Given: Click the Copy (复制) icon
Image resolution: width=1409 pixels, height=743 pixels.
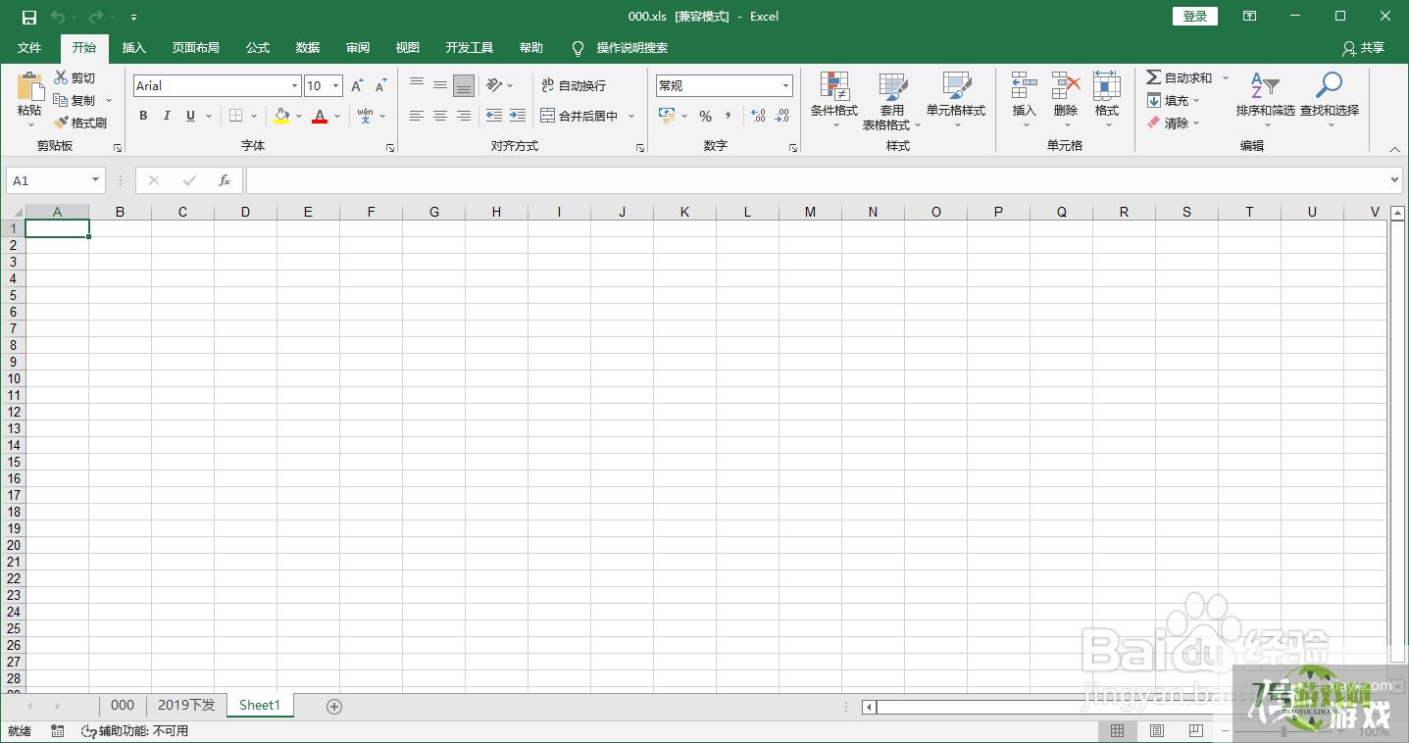Looking at the screenshot, I should pyautogui.click(x=62, y=100).
